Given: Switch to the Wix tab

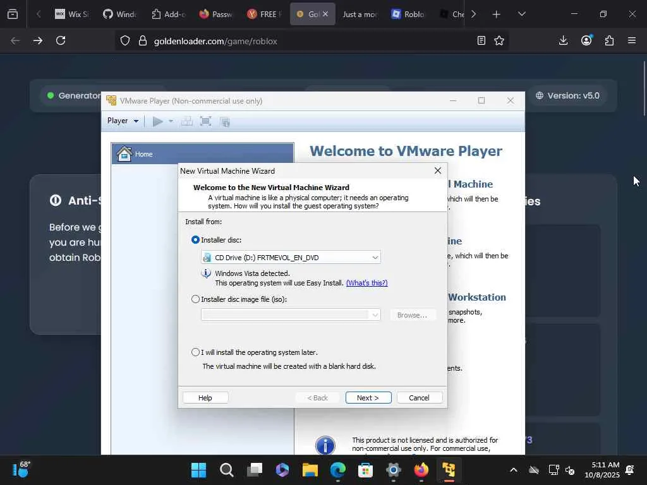Looking at the screenshot, I should (72, 14).
